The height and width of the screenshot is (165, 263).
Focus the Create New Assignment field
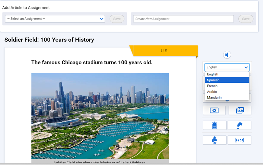(183, 19)
